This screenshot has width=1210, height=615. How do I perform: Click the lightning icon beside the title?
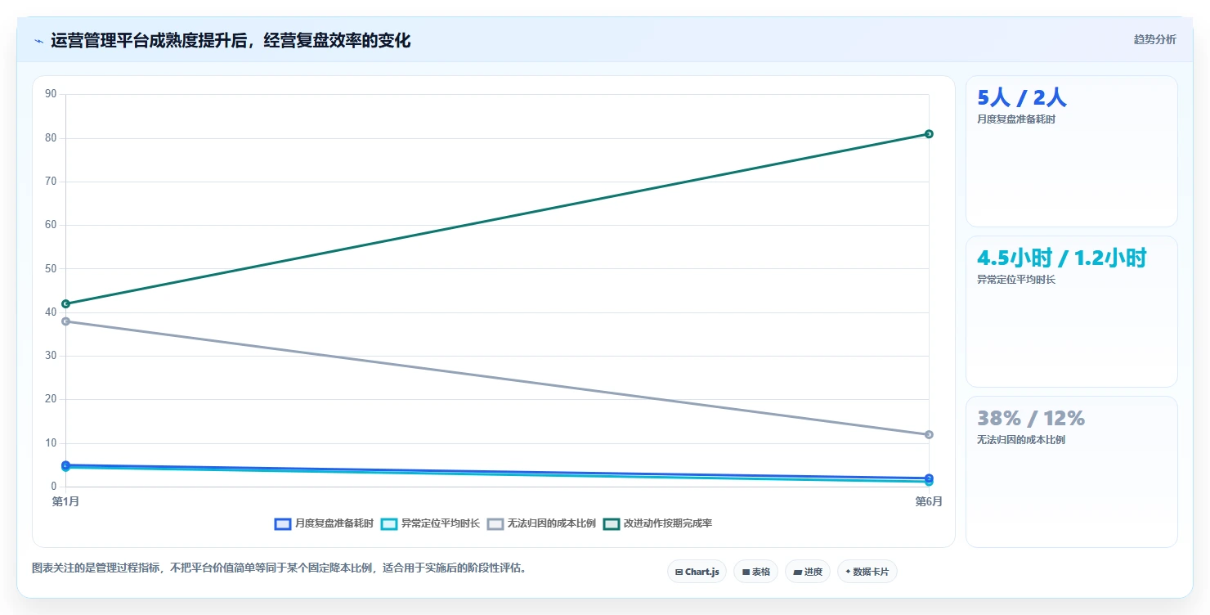coord(38,41)
